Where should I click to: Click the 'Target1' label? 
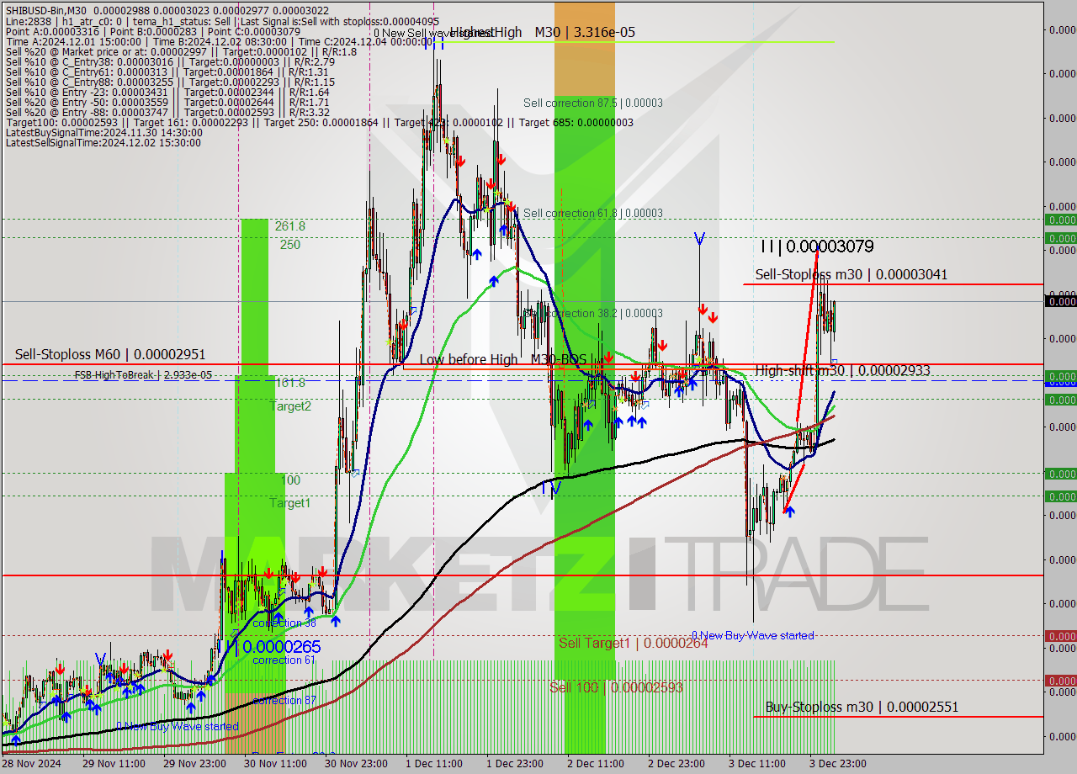pos(290,503)
